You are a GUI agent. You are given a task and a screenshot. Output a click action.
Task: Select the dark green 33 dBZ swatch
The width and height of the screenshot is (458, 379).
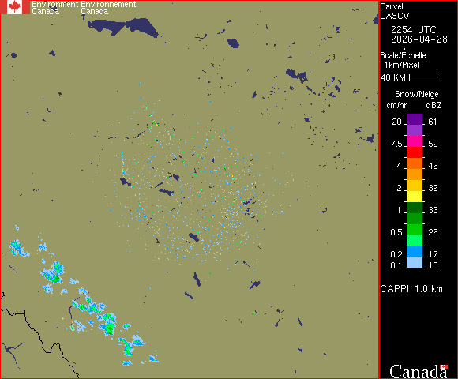415,208
